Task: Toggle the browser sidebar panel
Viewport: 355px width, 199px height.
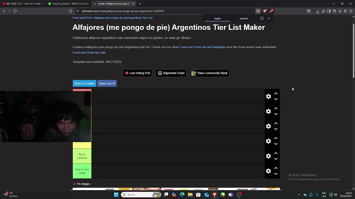Action: [x=329, y=11]
